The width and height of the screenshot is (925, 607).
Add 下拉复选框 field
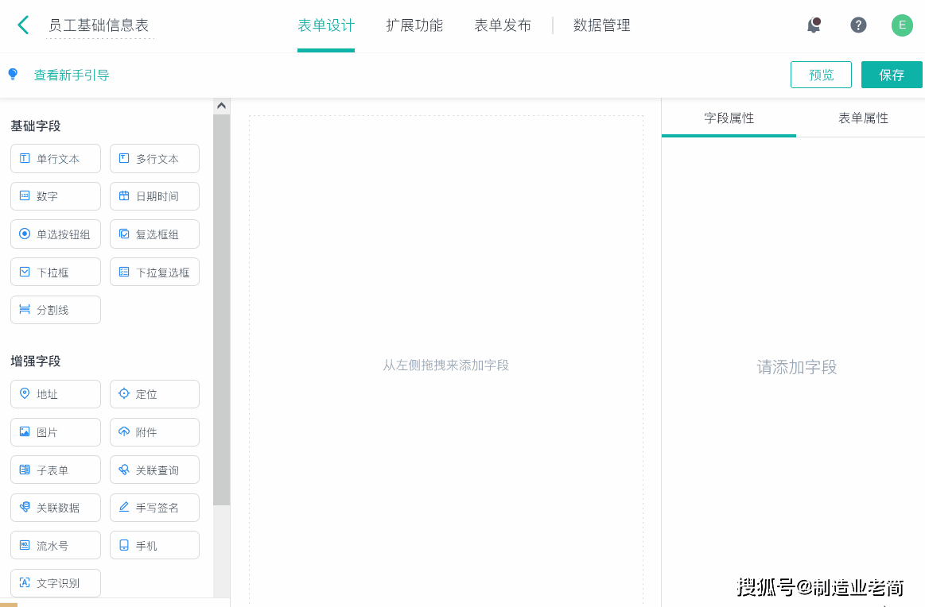click(x=154, y=273)
